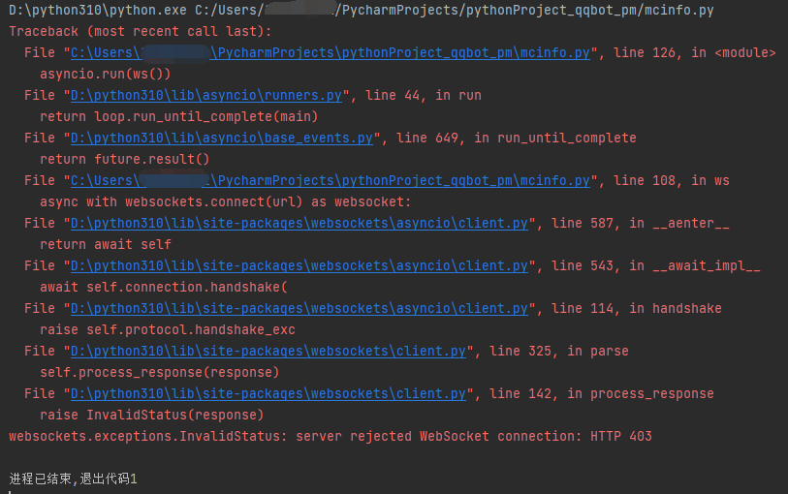Open websockets client.py link for line 142
Viewport: 788px width, 494px height.
pyautogui.click(x=268, y=393)
